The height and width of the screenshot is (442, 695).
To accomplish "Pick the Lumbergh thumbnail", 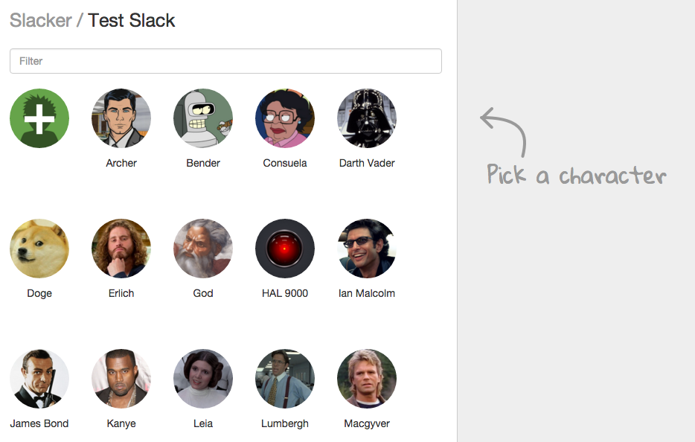I will click(x=284, y=378).
